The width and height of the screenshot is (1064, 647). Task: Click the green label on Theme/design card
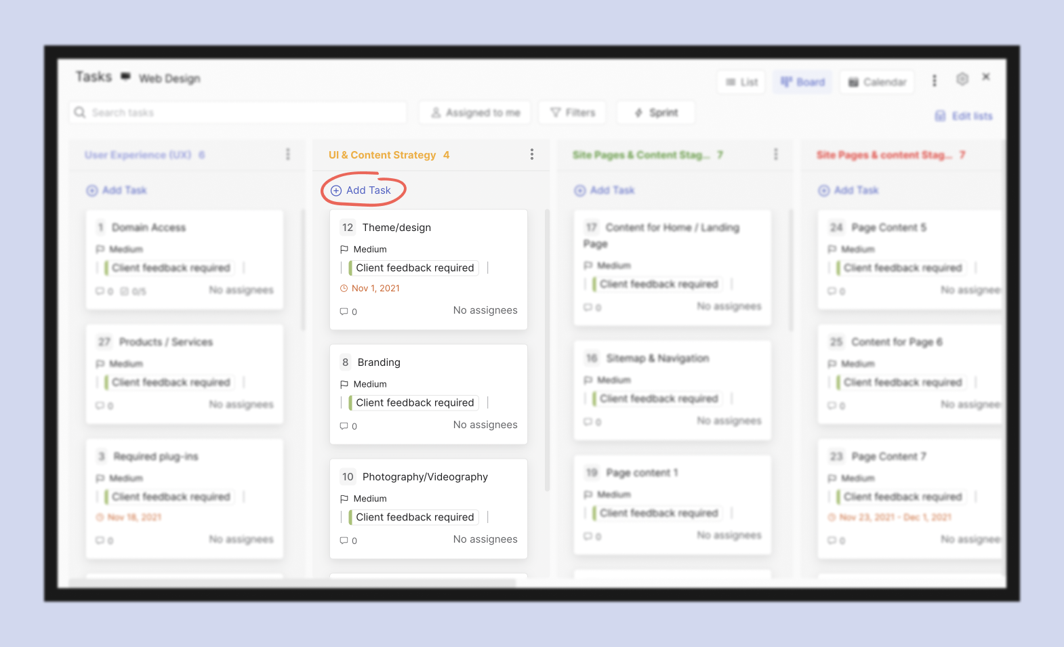[x=414, y=268]
